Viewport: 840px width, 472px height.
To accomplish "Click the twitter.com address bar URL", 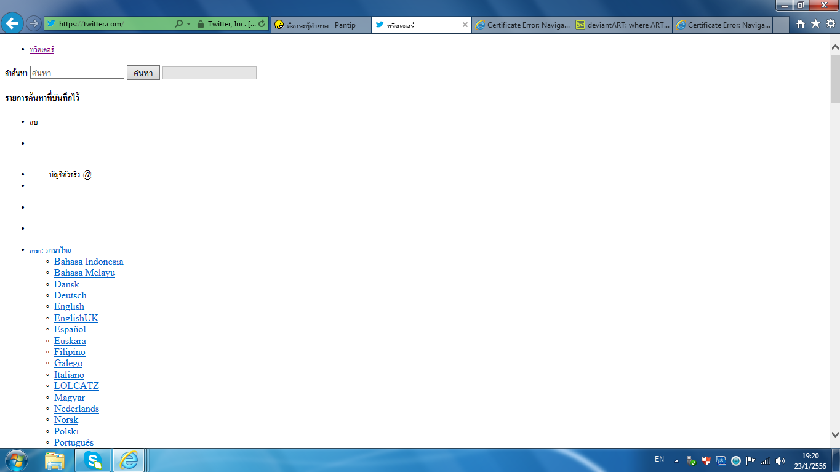I will [x=91, y=24].
